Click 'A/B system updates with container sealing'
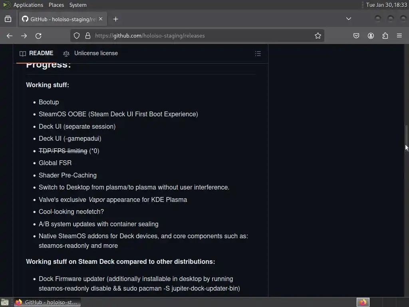The height and width of the screenshot is (307, 409). [99, 224]
